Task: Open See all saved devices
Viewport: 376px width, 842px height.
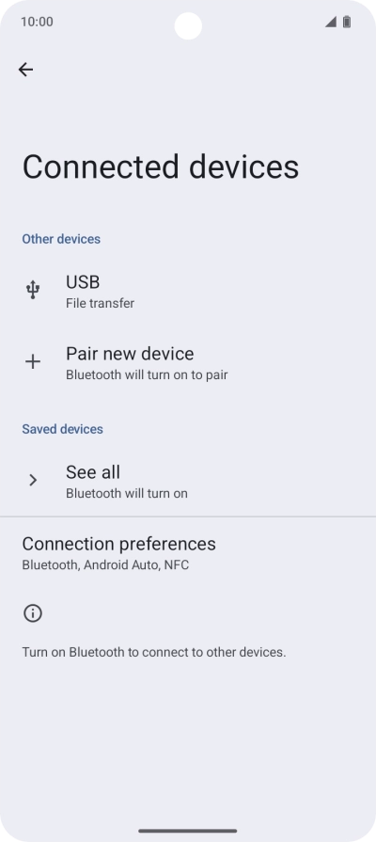Action: click(x=188, y=481)
